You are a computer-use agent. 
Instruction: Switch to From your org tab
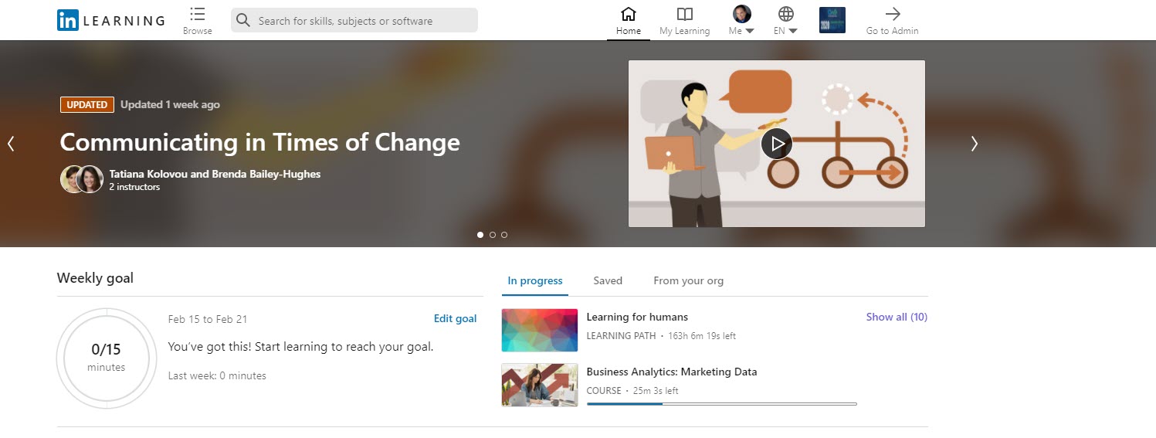(x=688, y=280)
